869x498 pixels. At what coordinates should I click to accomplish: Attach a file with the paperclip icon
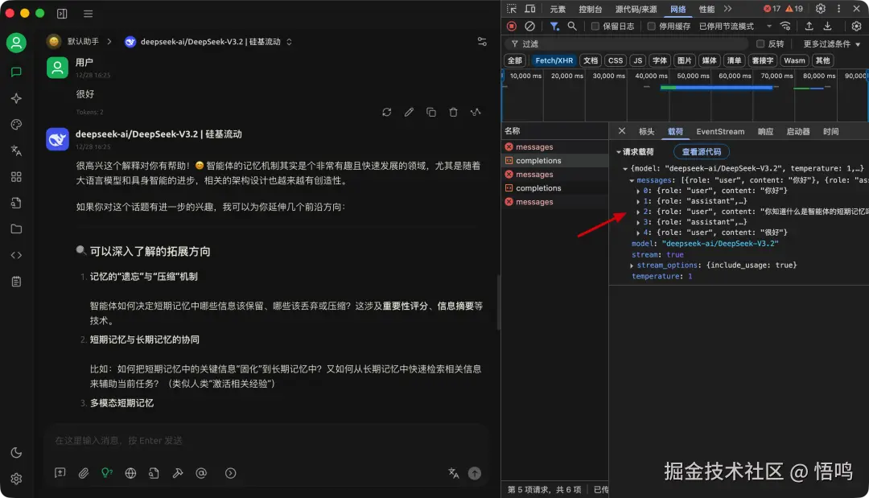tap(84, 472)
